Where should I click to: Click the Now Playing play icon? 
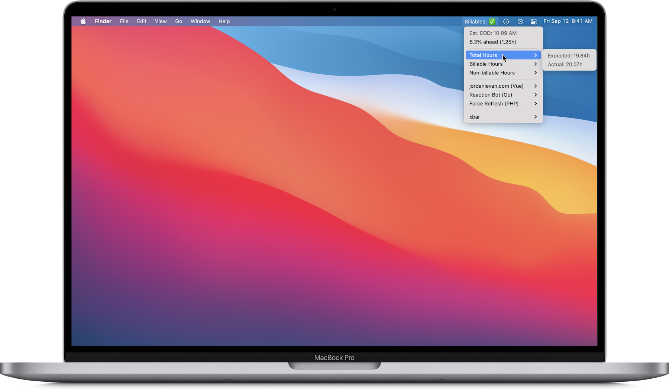point(520,22)
